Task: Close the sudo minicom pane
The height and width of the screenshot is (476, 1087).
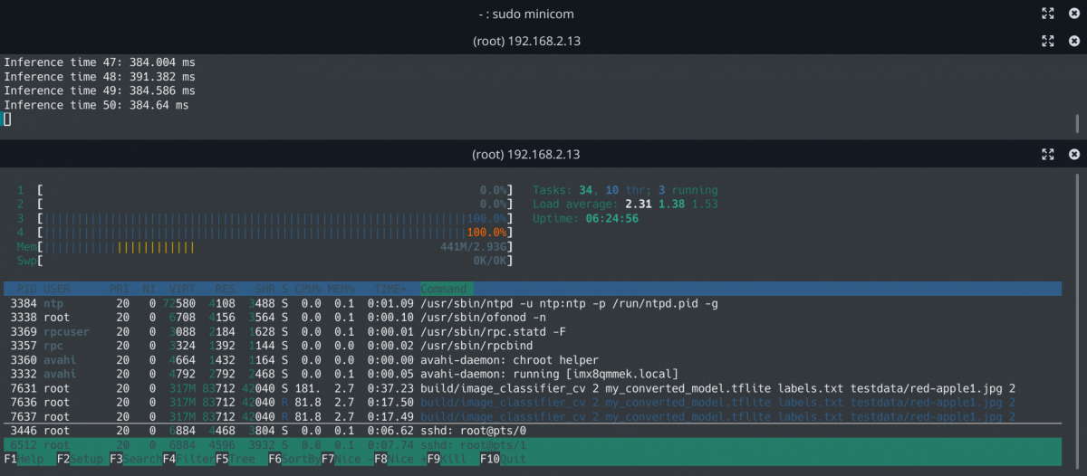Action: coord(1074,14)
